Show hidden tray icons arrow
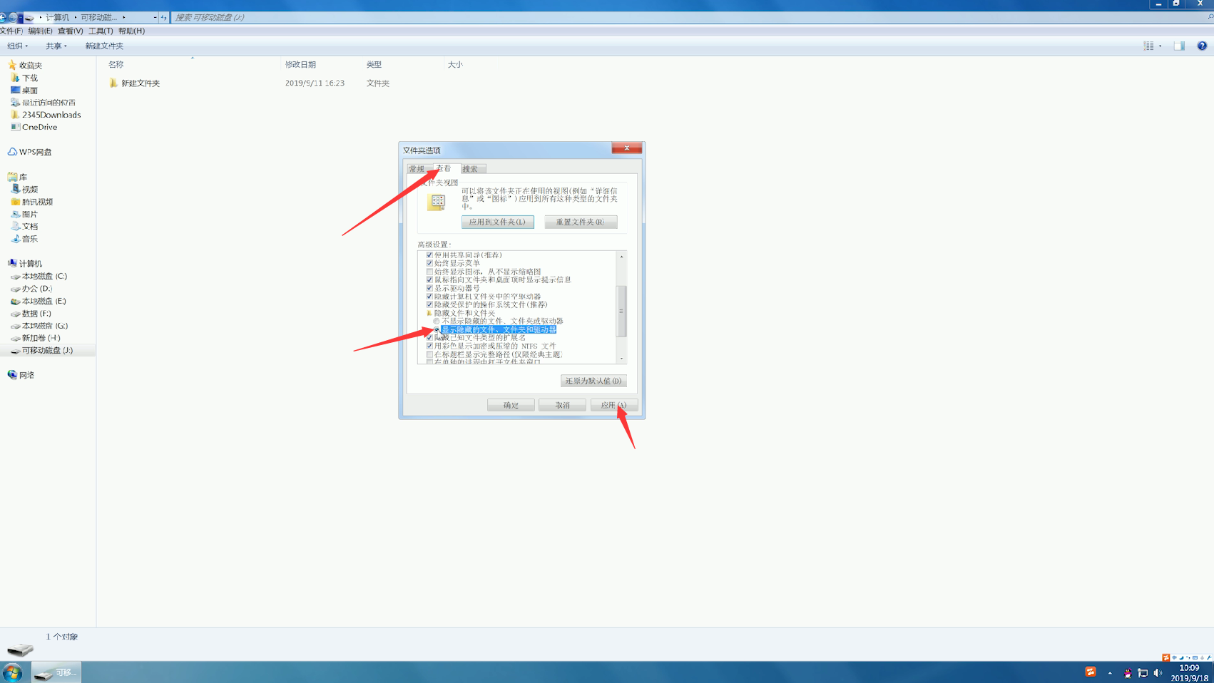 pyautogui.click(x=1110, y=673)
